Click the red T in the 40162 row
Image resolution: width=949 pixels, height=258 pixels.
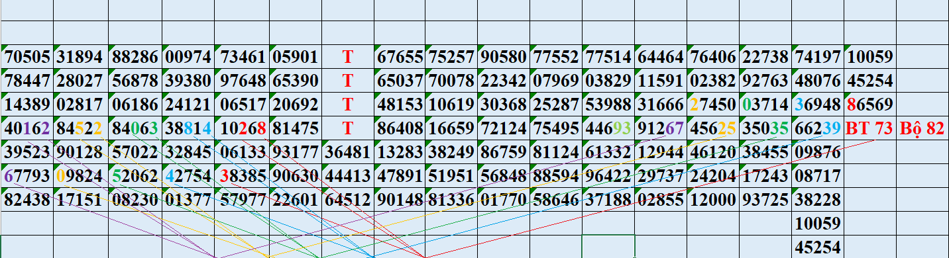coord(348,128)
